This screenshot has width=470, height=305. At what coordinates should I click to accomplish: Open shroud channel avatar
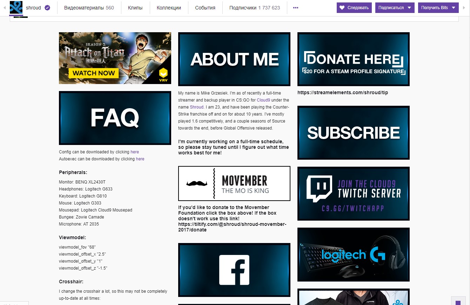pos(16,7)
